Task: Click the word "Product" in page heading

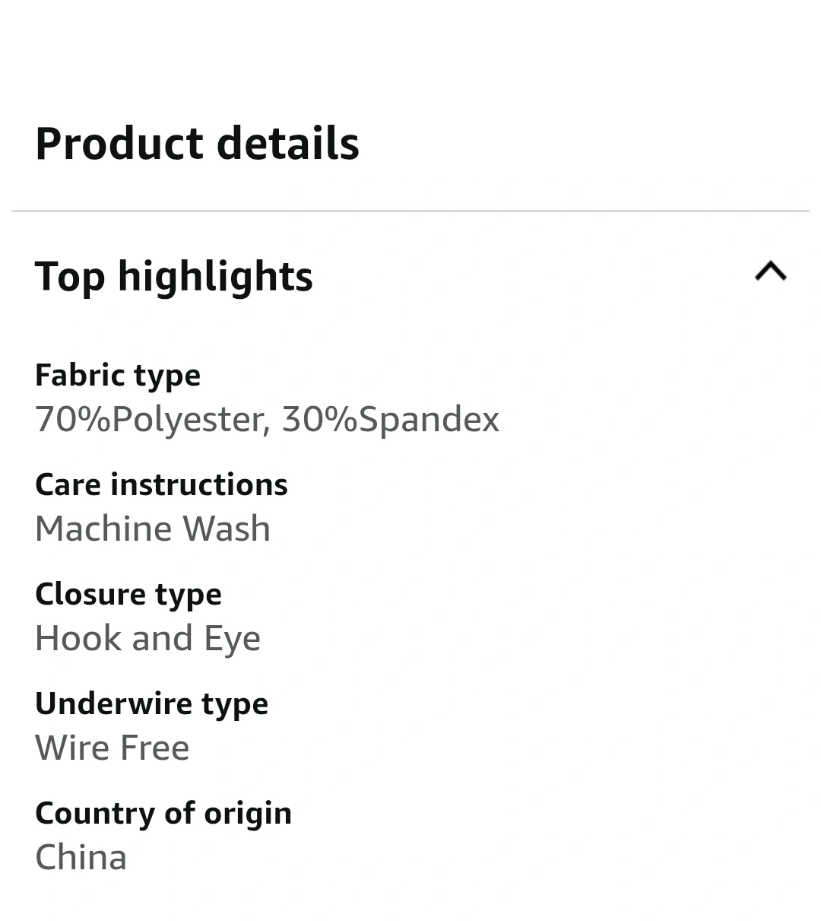Action: [119, 144]
